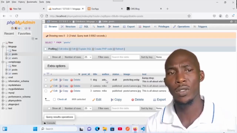Click the unlink-from-main-panel icon
The image size is (237, 133).
tap(36, 39)
